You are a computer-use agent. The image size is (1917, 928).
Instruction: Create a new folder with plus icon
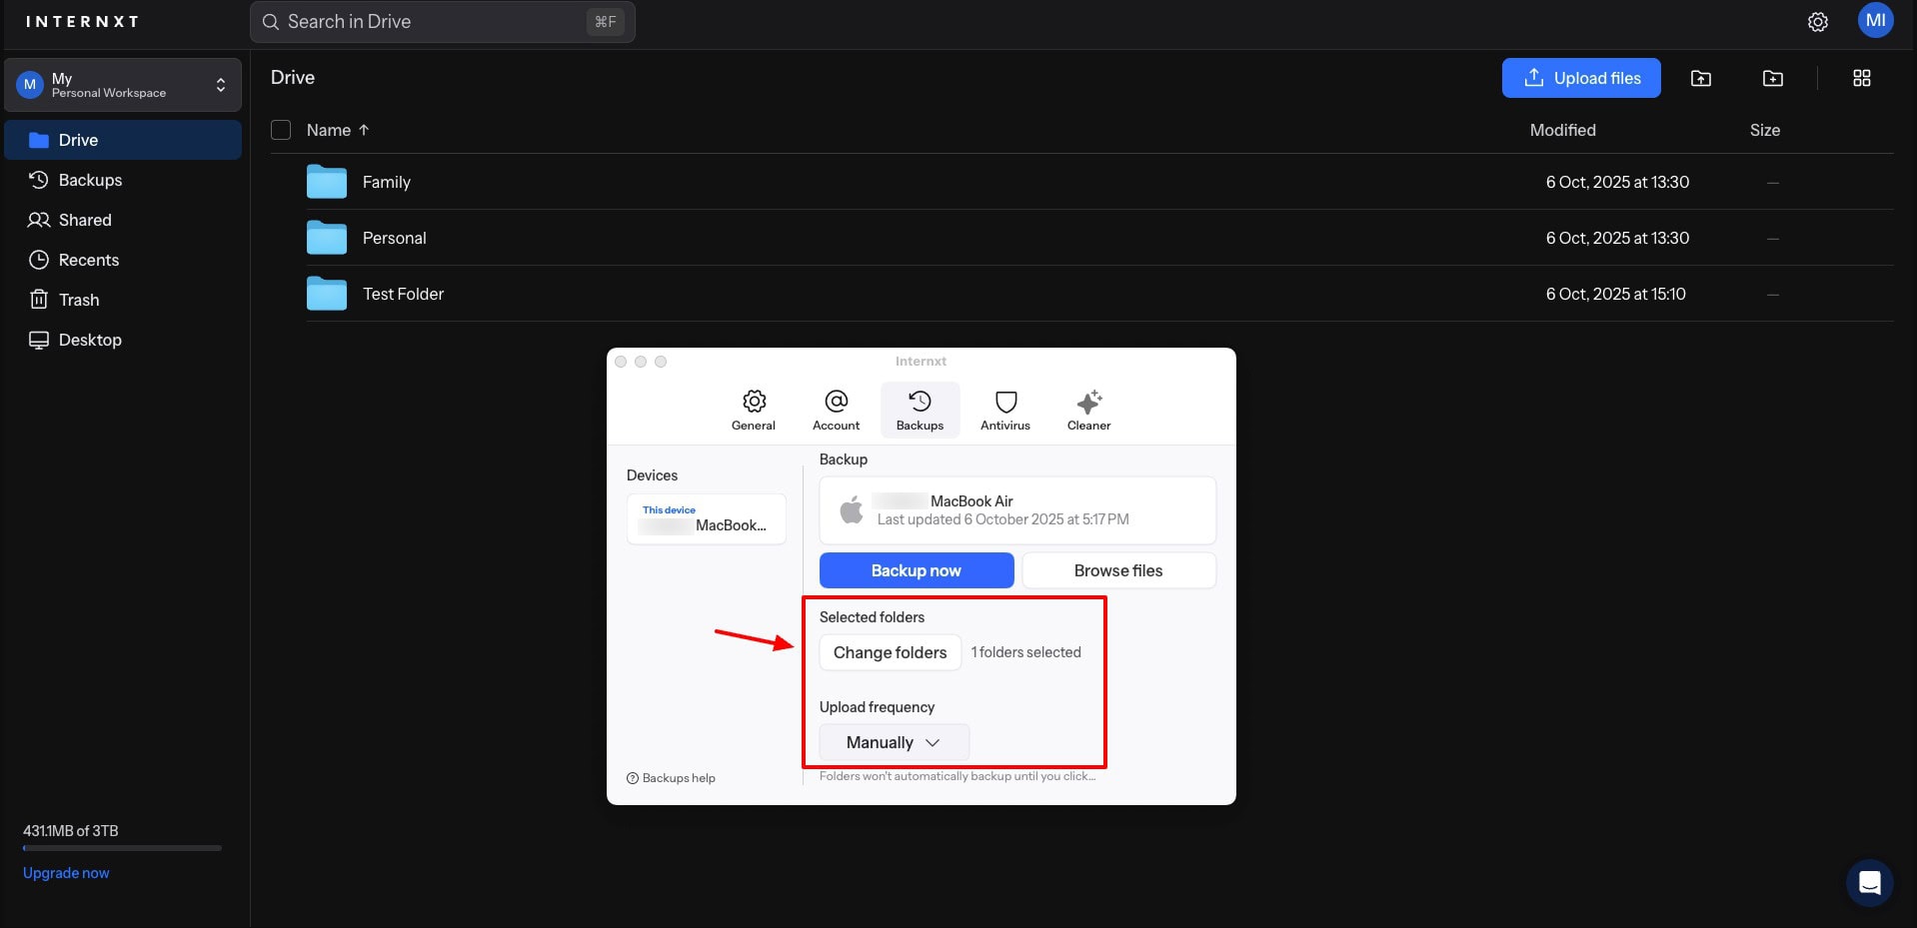(1773, 78)
